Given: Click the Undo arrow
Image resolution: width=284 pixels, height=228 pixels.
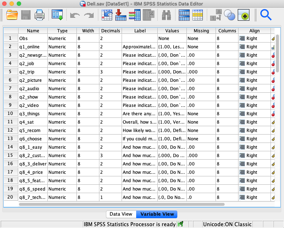Looking at the screenshot, I should pyautogui.click(x=75, y=15).
